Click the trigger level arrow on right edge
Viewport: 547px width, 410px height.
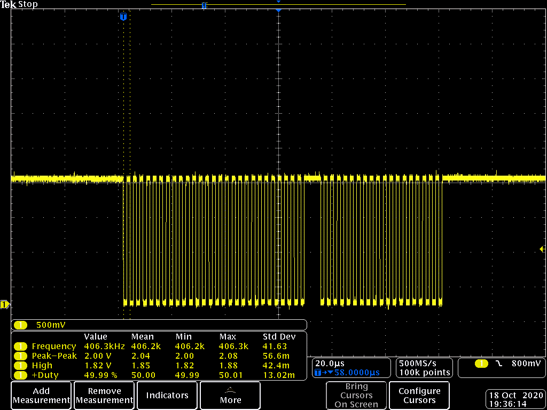click(x=542, y=250)
